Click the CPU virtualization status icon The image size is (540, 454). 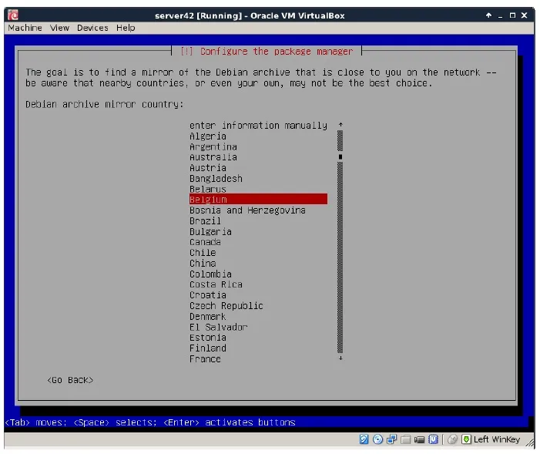433,439
